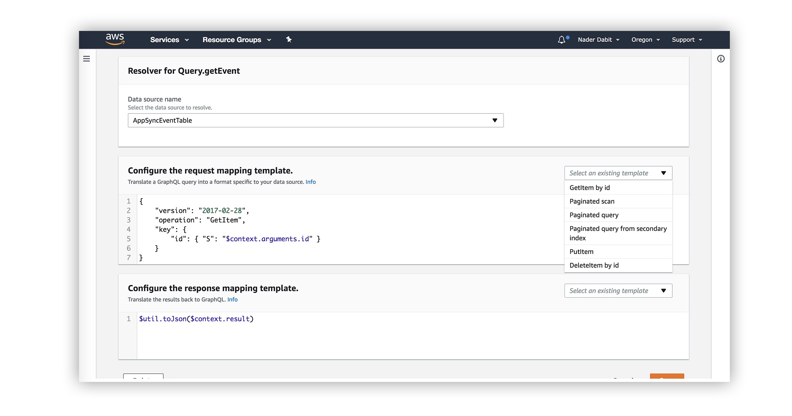Click the info circle icon at right

[721, 59]
